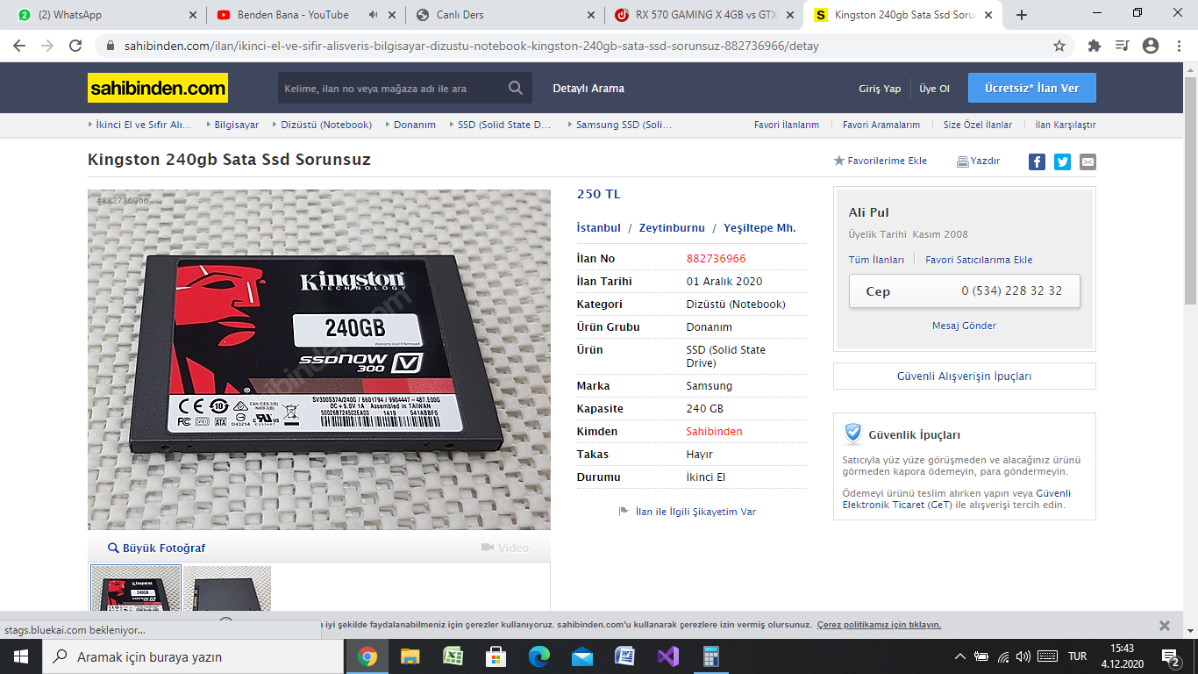
Task: Open the Samsung SSD breadcrumb
Action: pos(624,125)
